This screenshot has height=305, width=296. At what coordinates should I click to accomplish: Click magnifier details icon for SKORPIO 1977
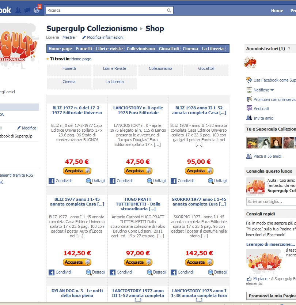(211, 272)
